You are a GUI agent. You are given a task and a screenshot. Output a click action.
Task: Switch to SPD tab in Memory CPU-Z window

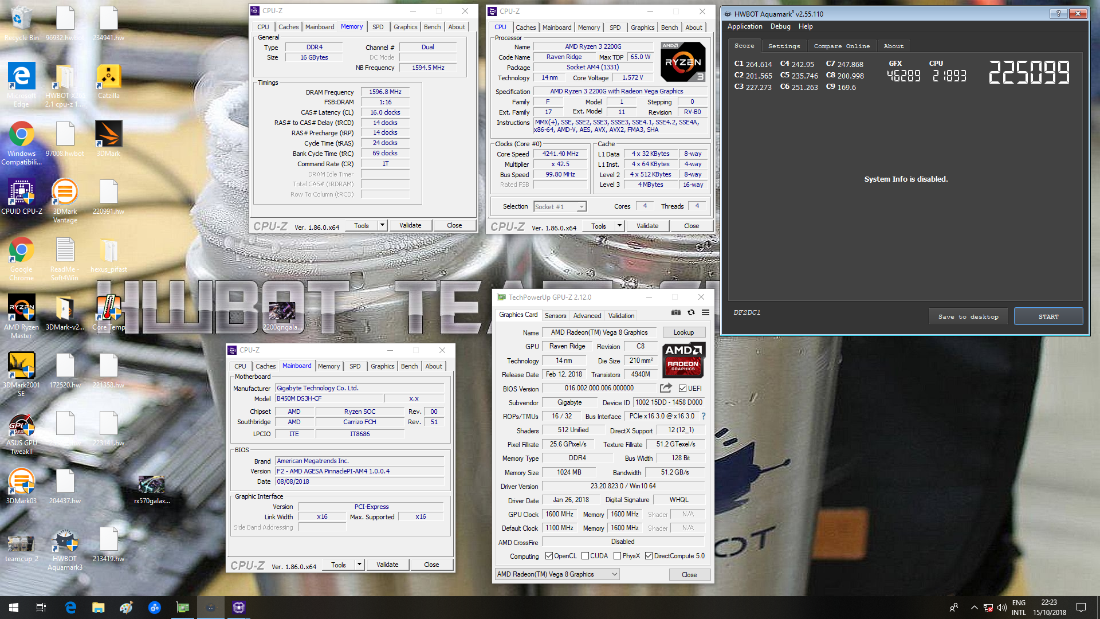[x=378, y=27]
